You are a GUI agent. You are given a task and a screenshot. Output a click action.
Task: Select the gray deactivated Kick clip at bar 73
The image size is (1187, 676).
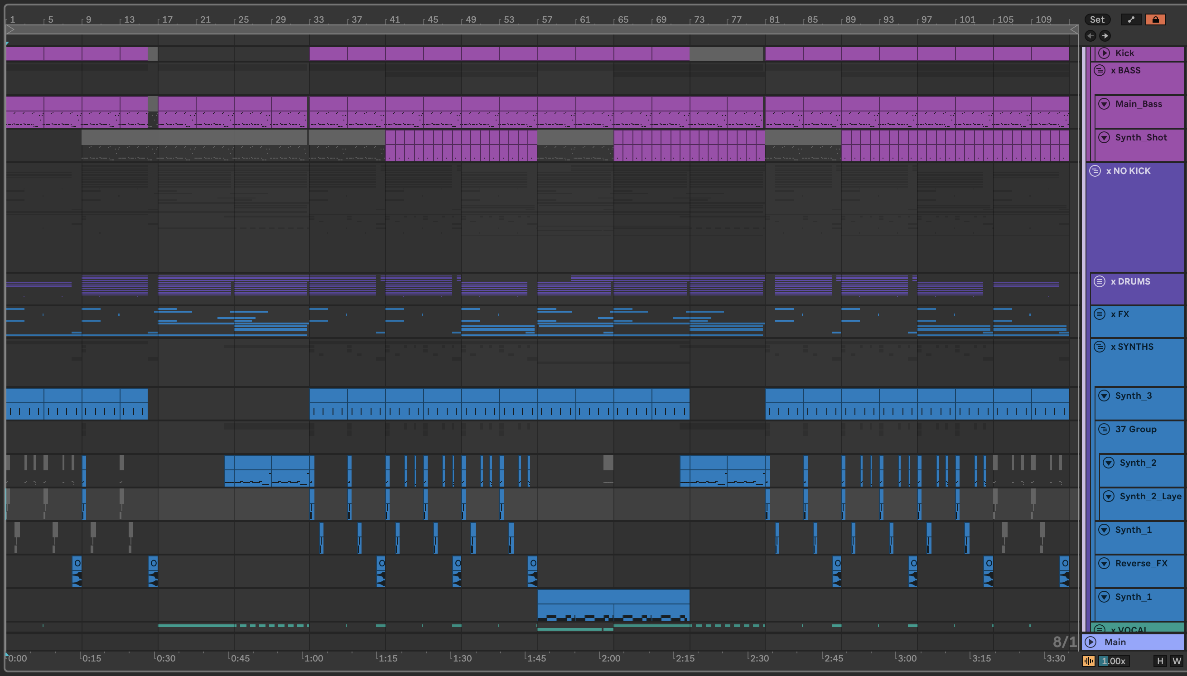(727, 54)
